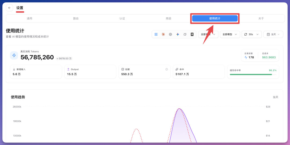Click the 90.2% cache hit rate

tap(273, 70)
